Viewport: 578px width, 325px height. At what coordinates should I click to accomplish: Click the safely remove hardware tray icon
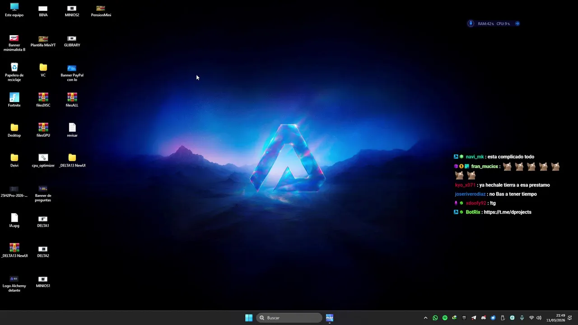(503, 318)
